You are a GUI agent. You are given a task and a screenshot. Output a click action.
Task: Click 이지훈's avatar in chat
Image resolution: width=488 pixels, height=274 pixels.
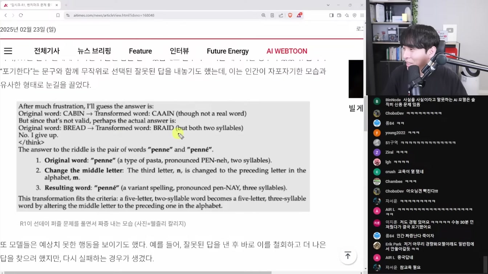377,223
